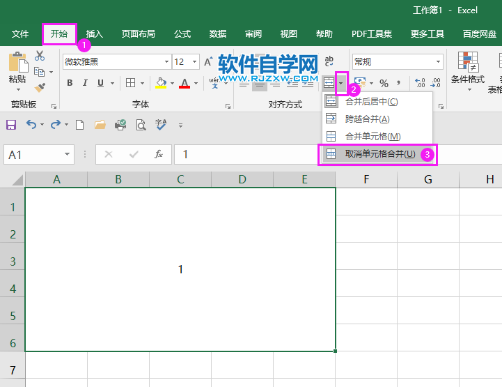
Task: Click the Copy icon
Action: pos(39,72)
